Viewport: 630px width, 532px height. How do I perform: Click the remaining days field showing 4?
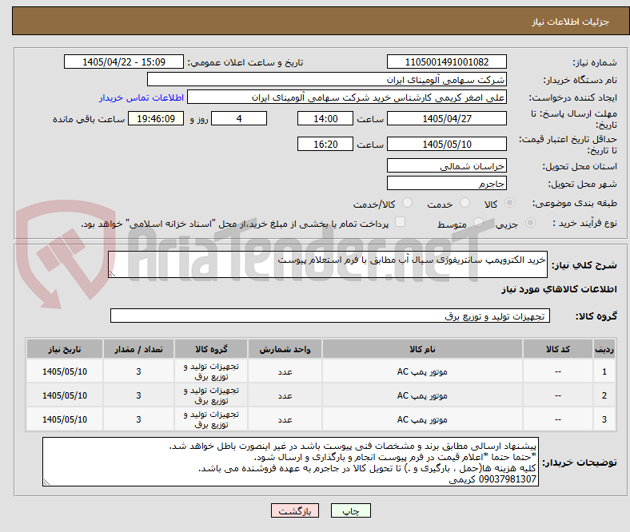239,118
